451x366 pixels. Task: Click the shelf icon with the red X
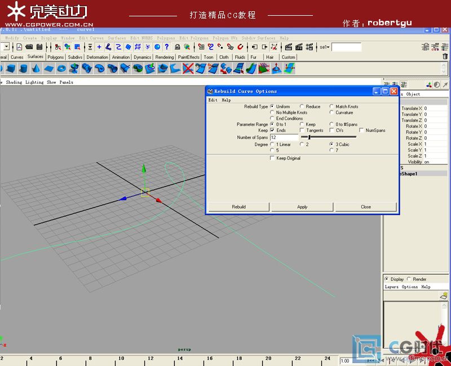[188, 69]
